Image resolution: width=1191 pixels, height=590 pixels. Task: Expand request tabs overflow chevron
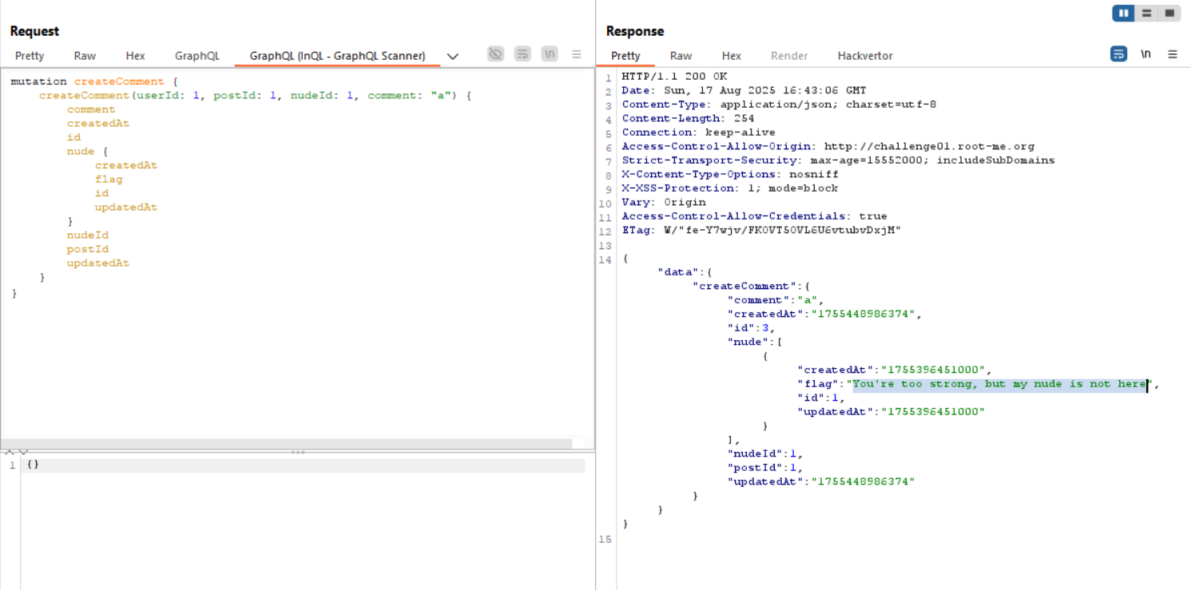click(453, 56)
